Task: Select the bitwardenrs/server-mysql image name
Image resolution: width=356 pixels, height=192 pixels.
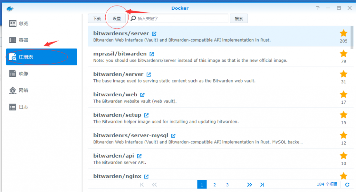Action: 131,135
